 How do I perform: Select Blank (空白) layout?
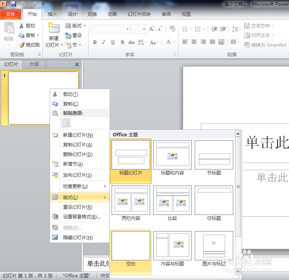coord(131,252)
